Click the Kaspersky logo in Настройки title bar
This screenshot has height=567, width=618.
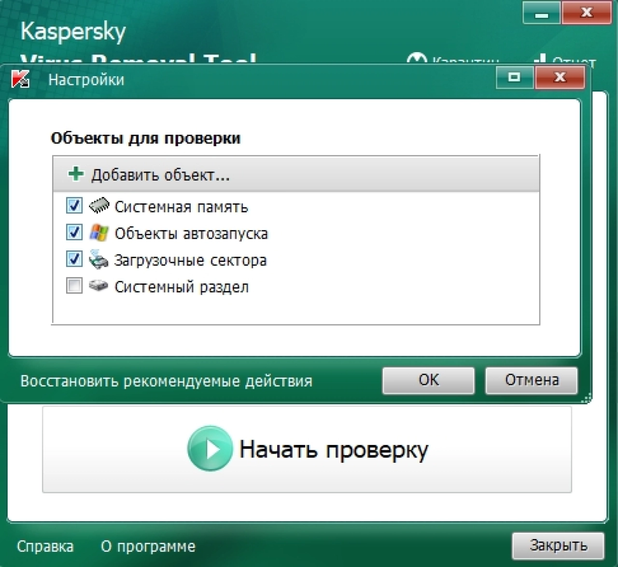[20, 79]
